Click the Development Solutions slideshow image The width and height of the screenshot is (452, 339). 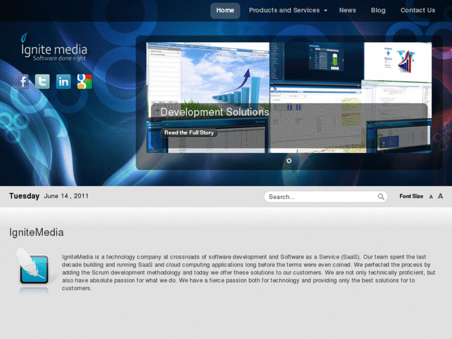coord(289,98)
